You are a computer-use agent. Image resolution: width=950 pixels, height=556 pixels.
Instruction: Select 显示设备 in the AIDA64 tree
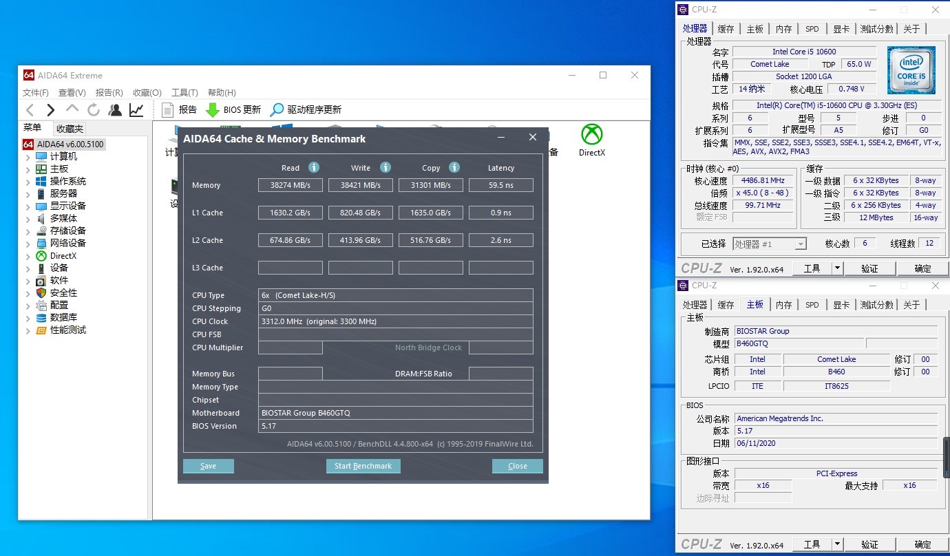67,206
